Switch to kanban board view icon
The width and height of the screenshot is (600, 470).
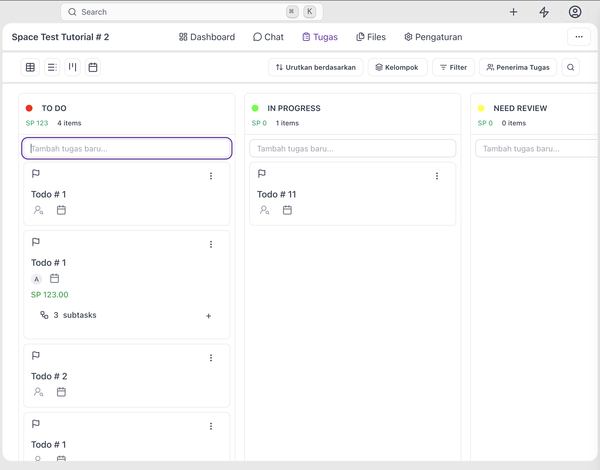pos(73,67)
